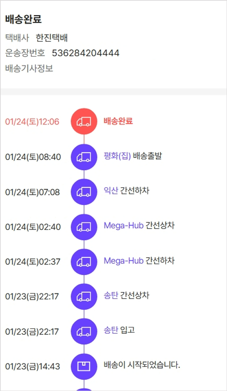
Task: Click truck icon next to 익산 간선하차
Action: [84, 192]
